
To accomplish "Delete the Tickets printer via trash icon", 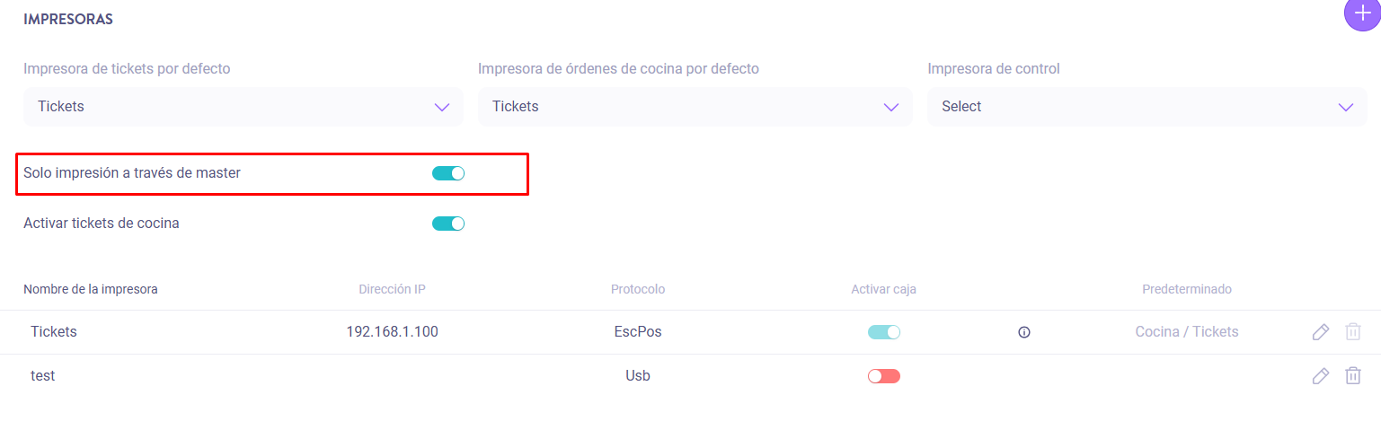I will [1352, 332].
